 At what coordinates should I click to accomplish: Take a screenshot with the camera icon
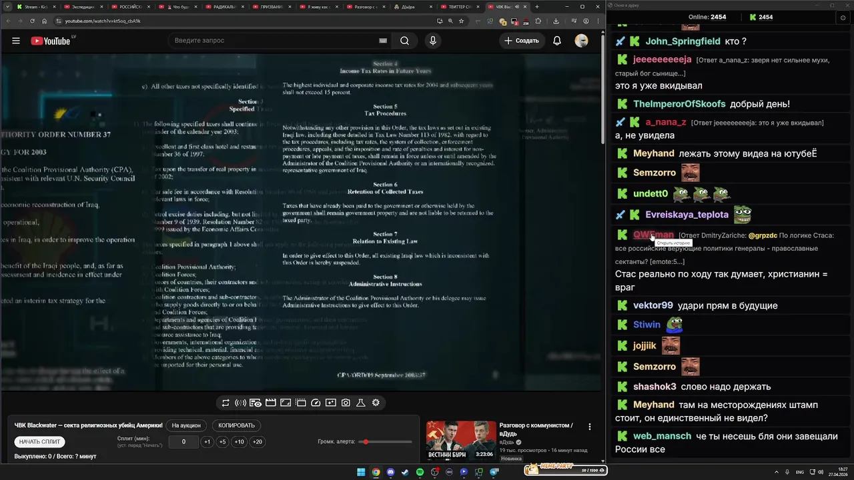346,403
